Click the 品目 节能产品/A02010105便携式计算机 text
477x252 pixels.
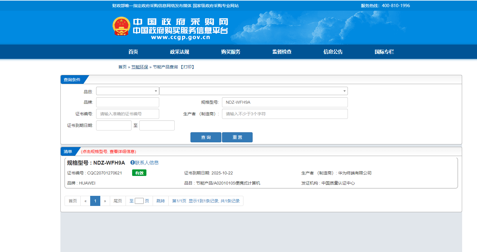pyautogui.click(x=222, y=183)
